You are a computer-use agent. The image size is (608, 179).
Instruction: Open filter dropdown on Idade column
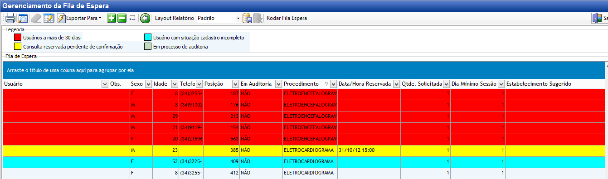click(175, 84)
